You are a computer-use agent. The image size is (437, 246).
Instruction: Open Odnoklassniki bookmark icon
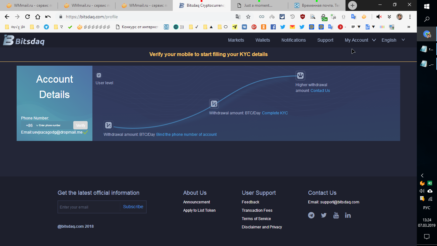264,27
